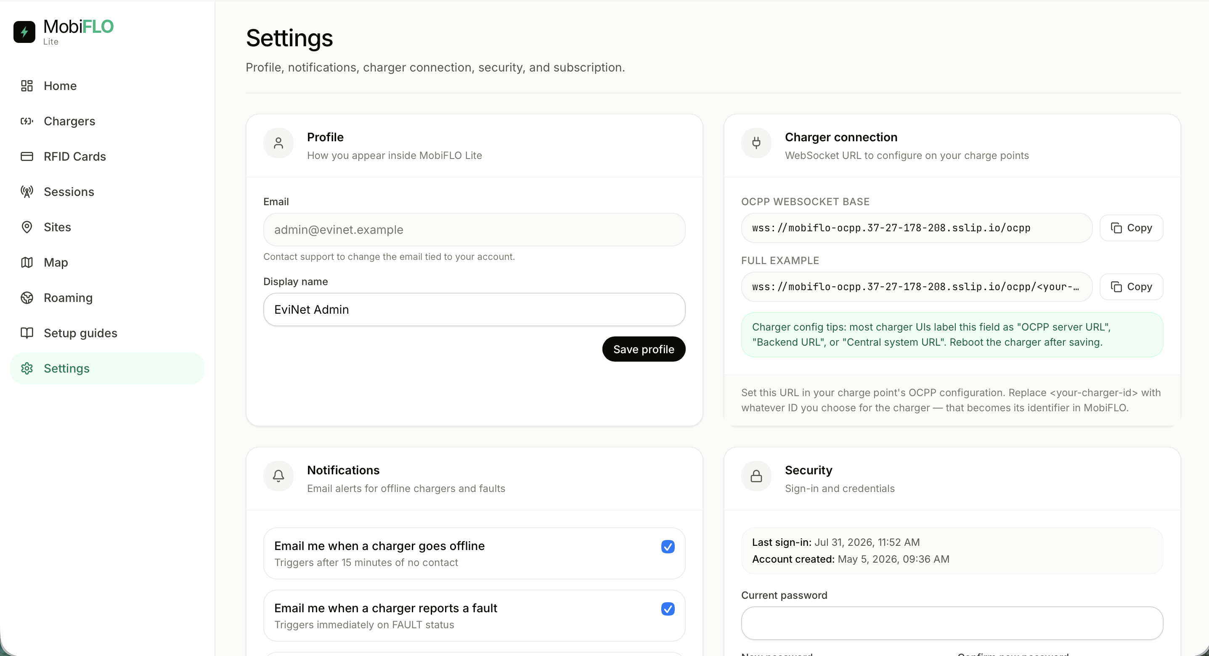Go to Roaming page
1209x656 pixels.
107,298
